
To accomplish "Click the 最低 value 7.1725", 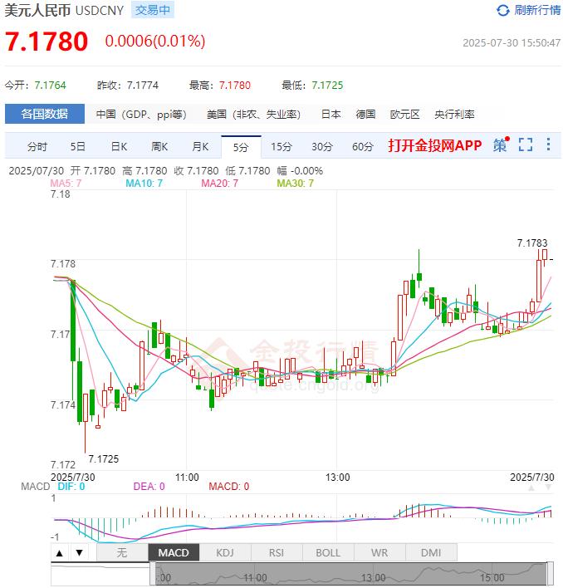I will click(327, 86).
